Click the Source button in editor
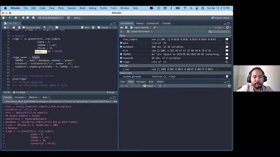This screenshot has width=280, height=157. 103,27
